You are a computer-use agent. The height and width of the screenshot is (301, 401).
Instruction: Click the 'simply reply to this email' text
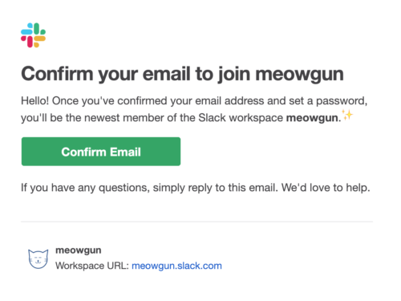(216, 188)
